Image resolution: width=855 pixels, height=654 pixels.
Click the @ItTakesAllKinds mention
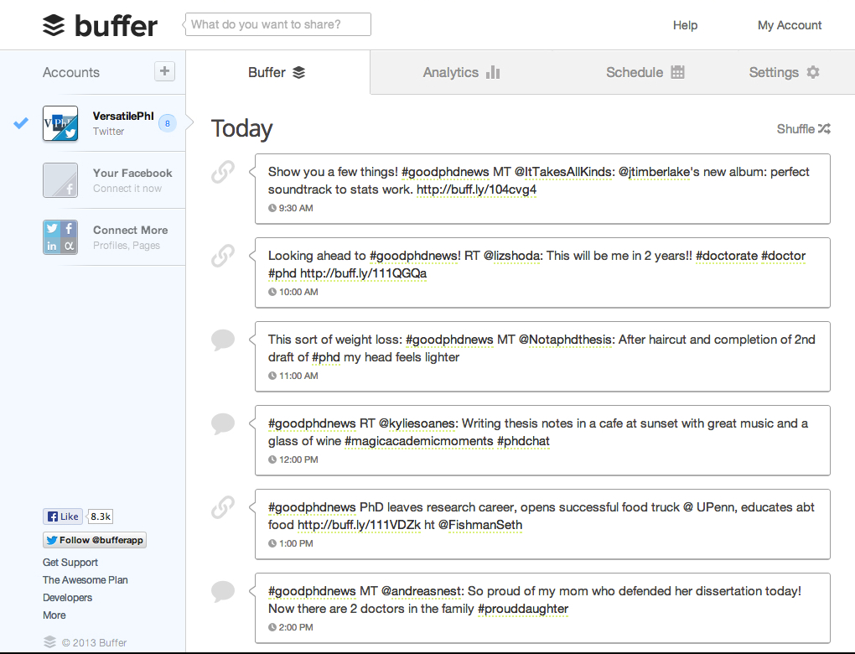point(565,172)
